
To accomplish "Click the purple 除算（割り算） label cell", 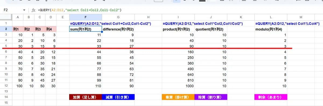I will click(x=211, y=97).
